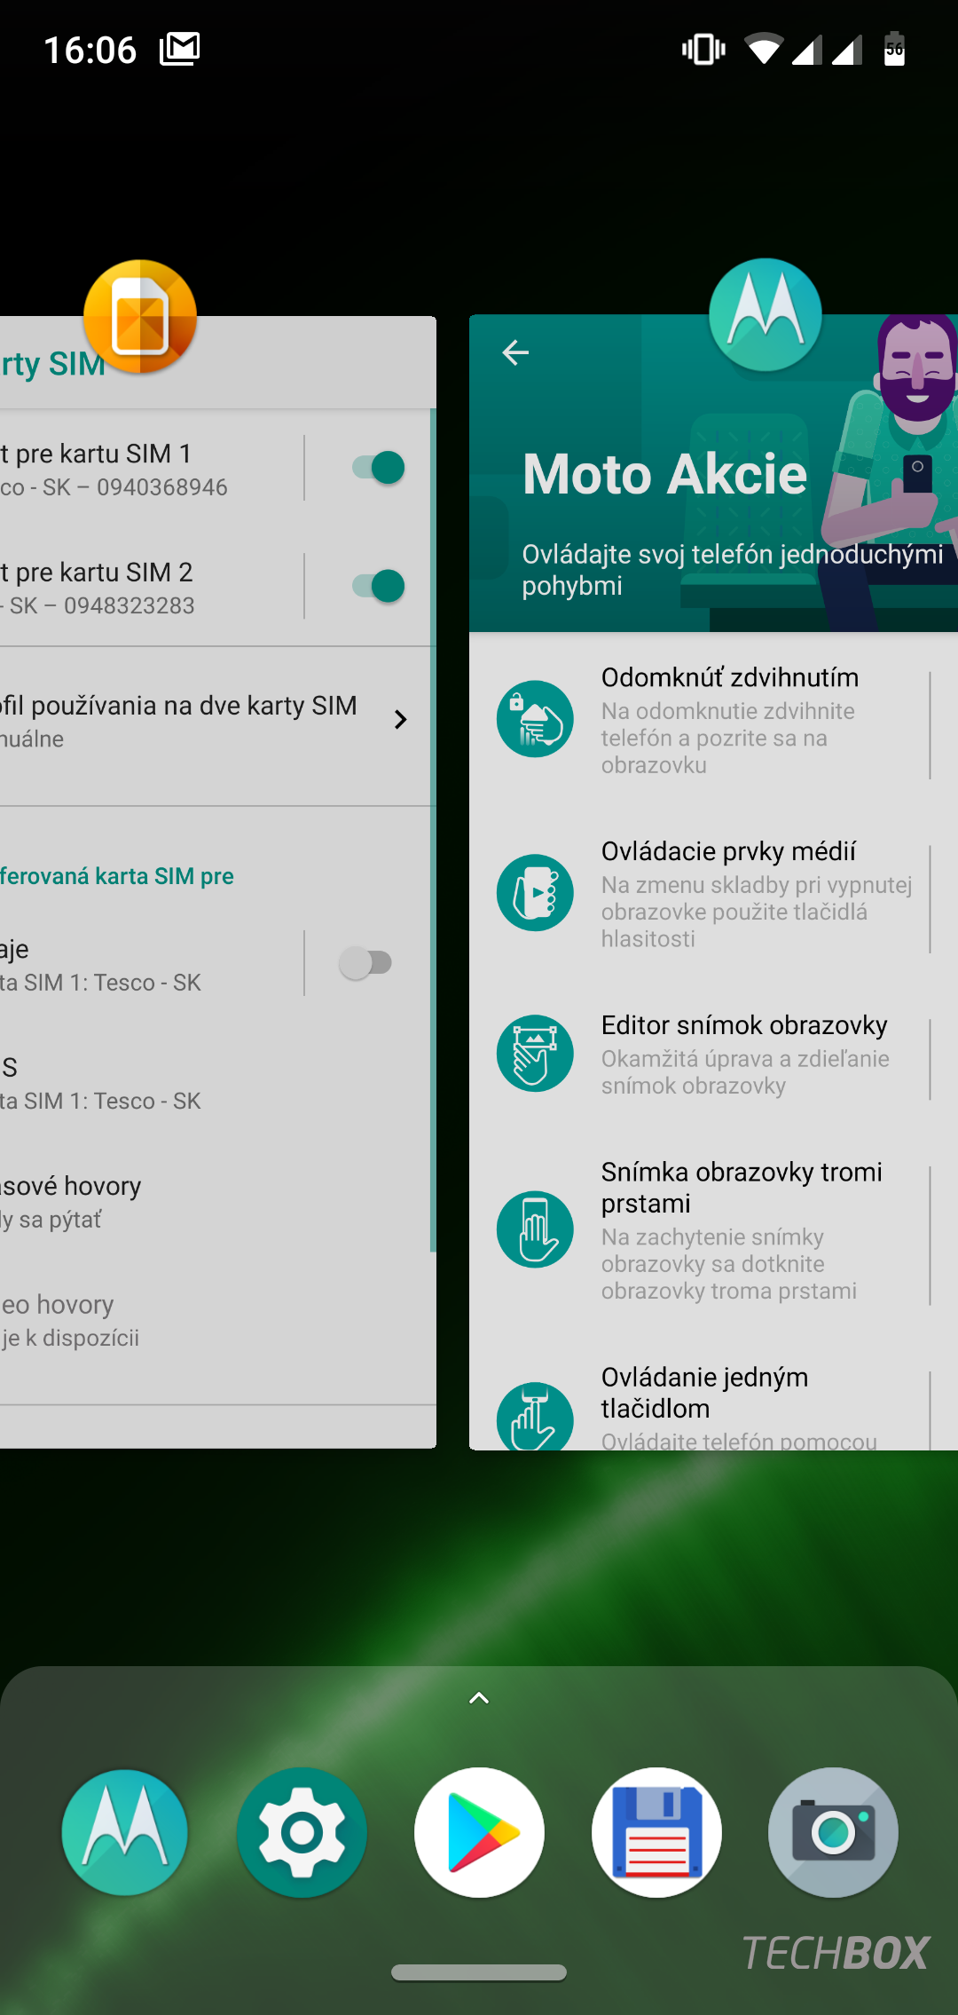958x2015 pixels.
Task: Tap the Moto Akcie header title
Action: [x=665, y=474]
